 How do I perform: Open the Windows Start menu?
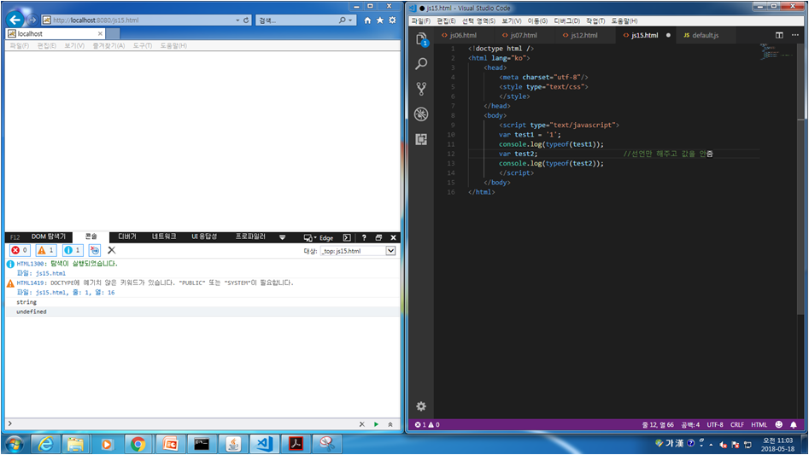coord(14,444)
